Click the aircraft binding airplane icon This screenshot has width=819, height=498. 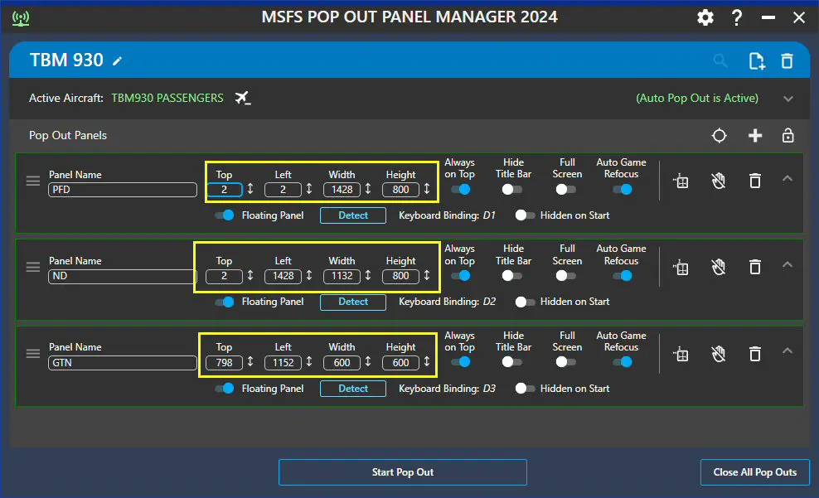(x=243, y=98)
